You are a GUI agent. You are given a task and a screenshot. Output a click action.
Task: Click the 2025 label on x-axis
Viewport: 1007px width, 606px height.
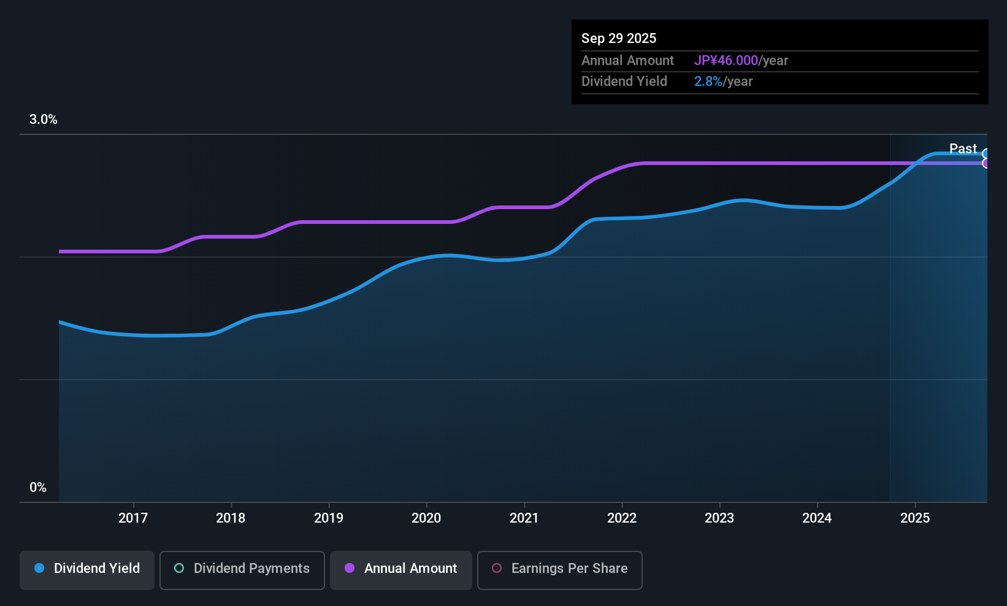(x=915, y=518)
